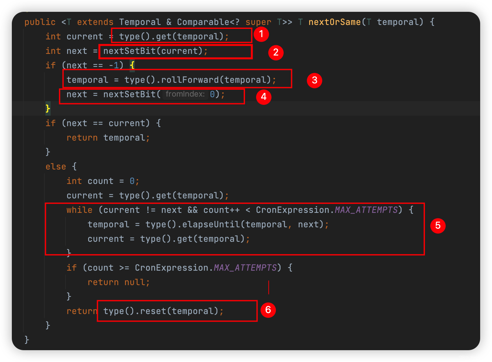Click 'if (next == current)' line
Image resolution: width=492 pixels, height=362 pixels.
pos(103,123)
